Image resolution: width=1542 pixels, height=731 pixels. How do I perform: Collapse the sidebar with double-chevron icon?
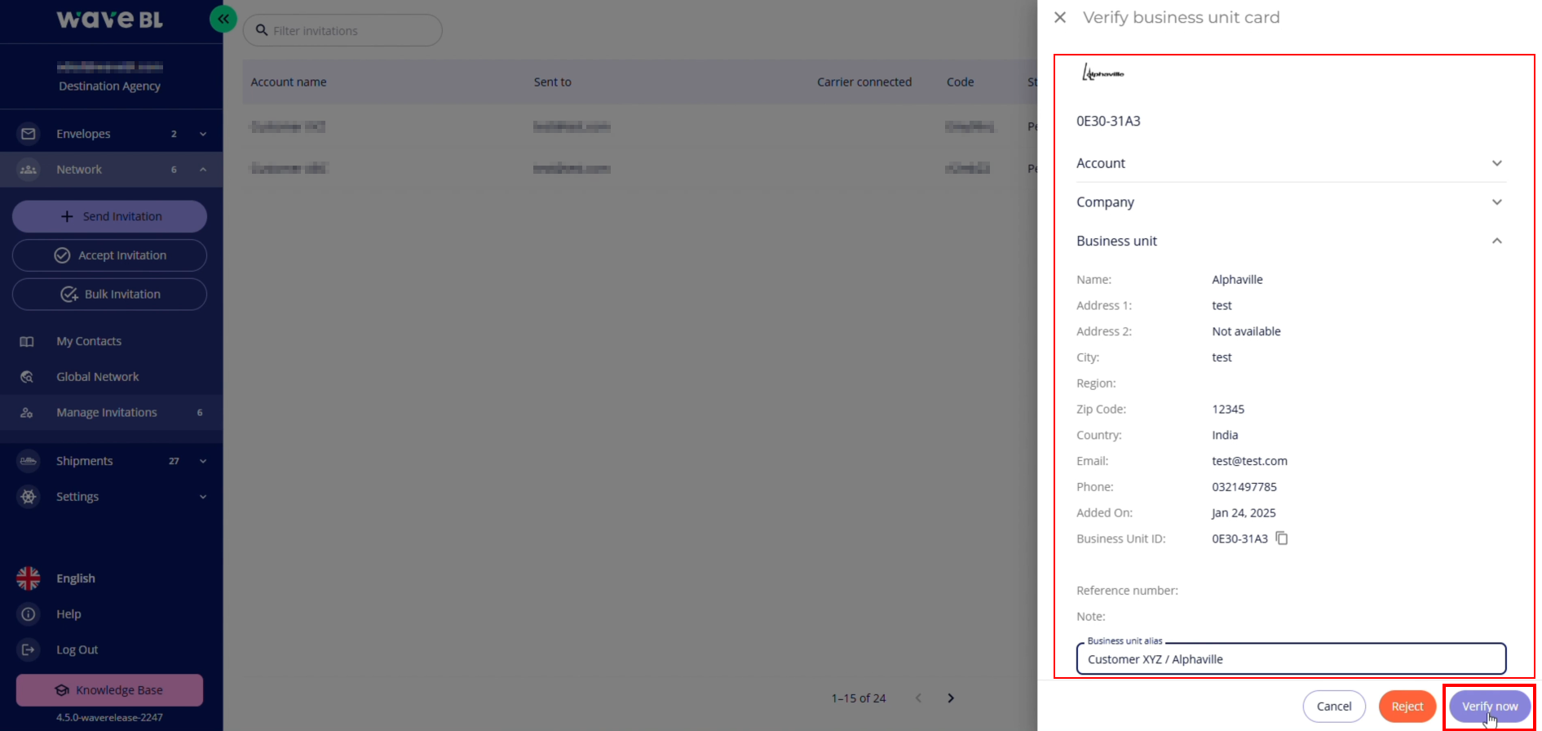[x=223, y=19]
